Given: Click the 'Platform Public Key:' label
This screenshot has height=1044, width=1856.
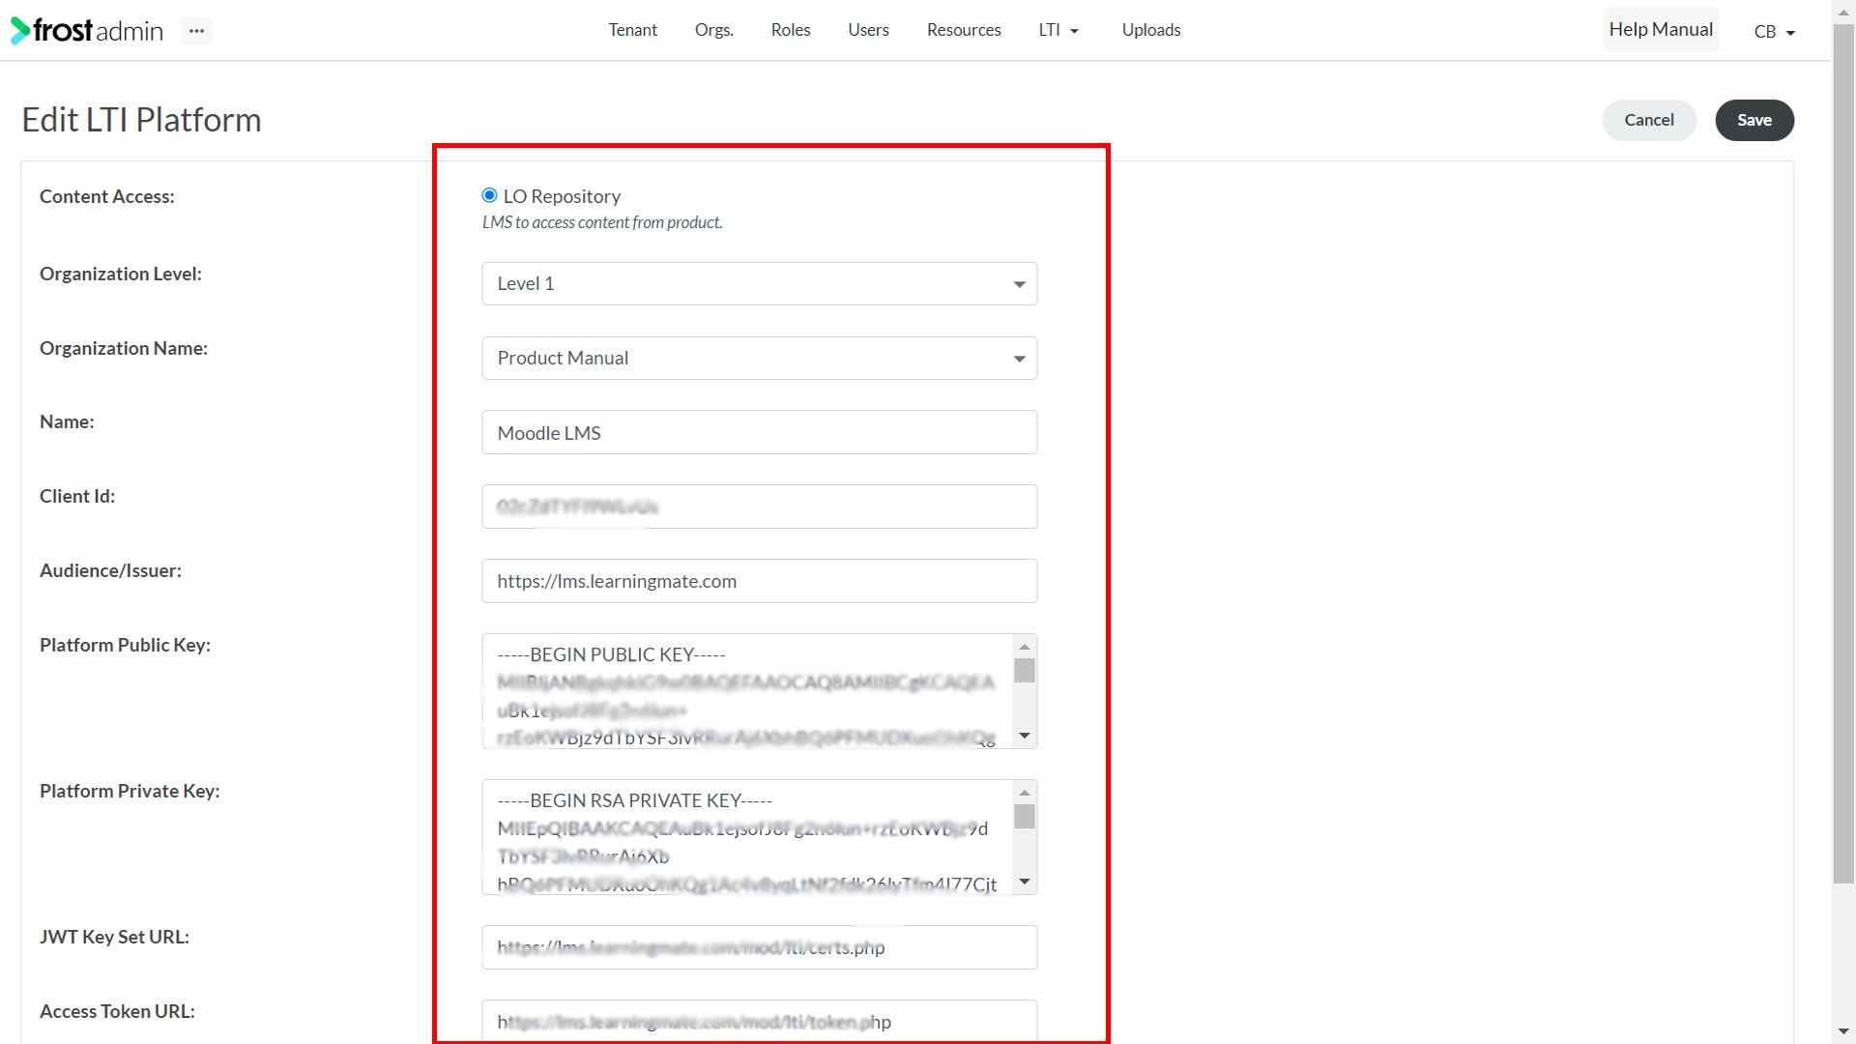Looking at the screenshot, I should [x=125, y=645].
